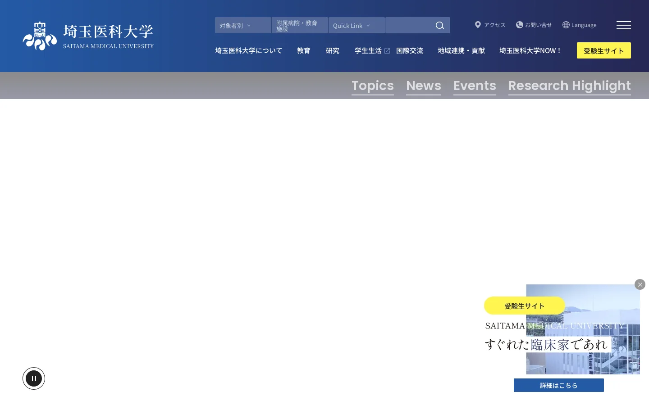Image resolution: width=649 pixels, height=405 pixels.
Task: Open the アクセス link
Action: [490, 25]
